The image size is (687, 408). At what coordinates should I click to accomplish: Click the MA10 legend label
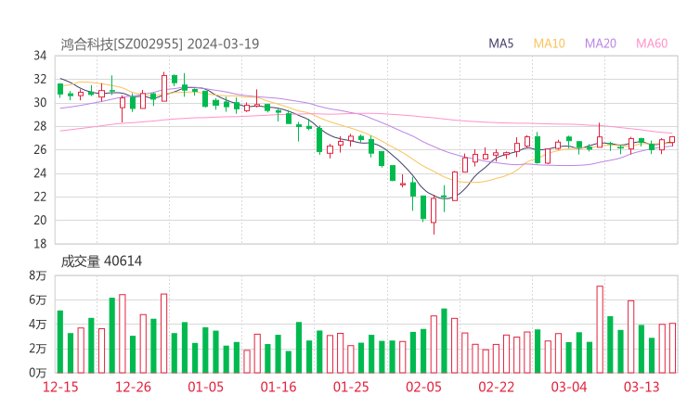(549, 44)
